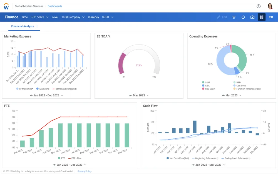
Task: Expand Operating Expenses Mar 2023 dropdown
Action: coord(240,95)
